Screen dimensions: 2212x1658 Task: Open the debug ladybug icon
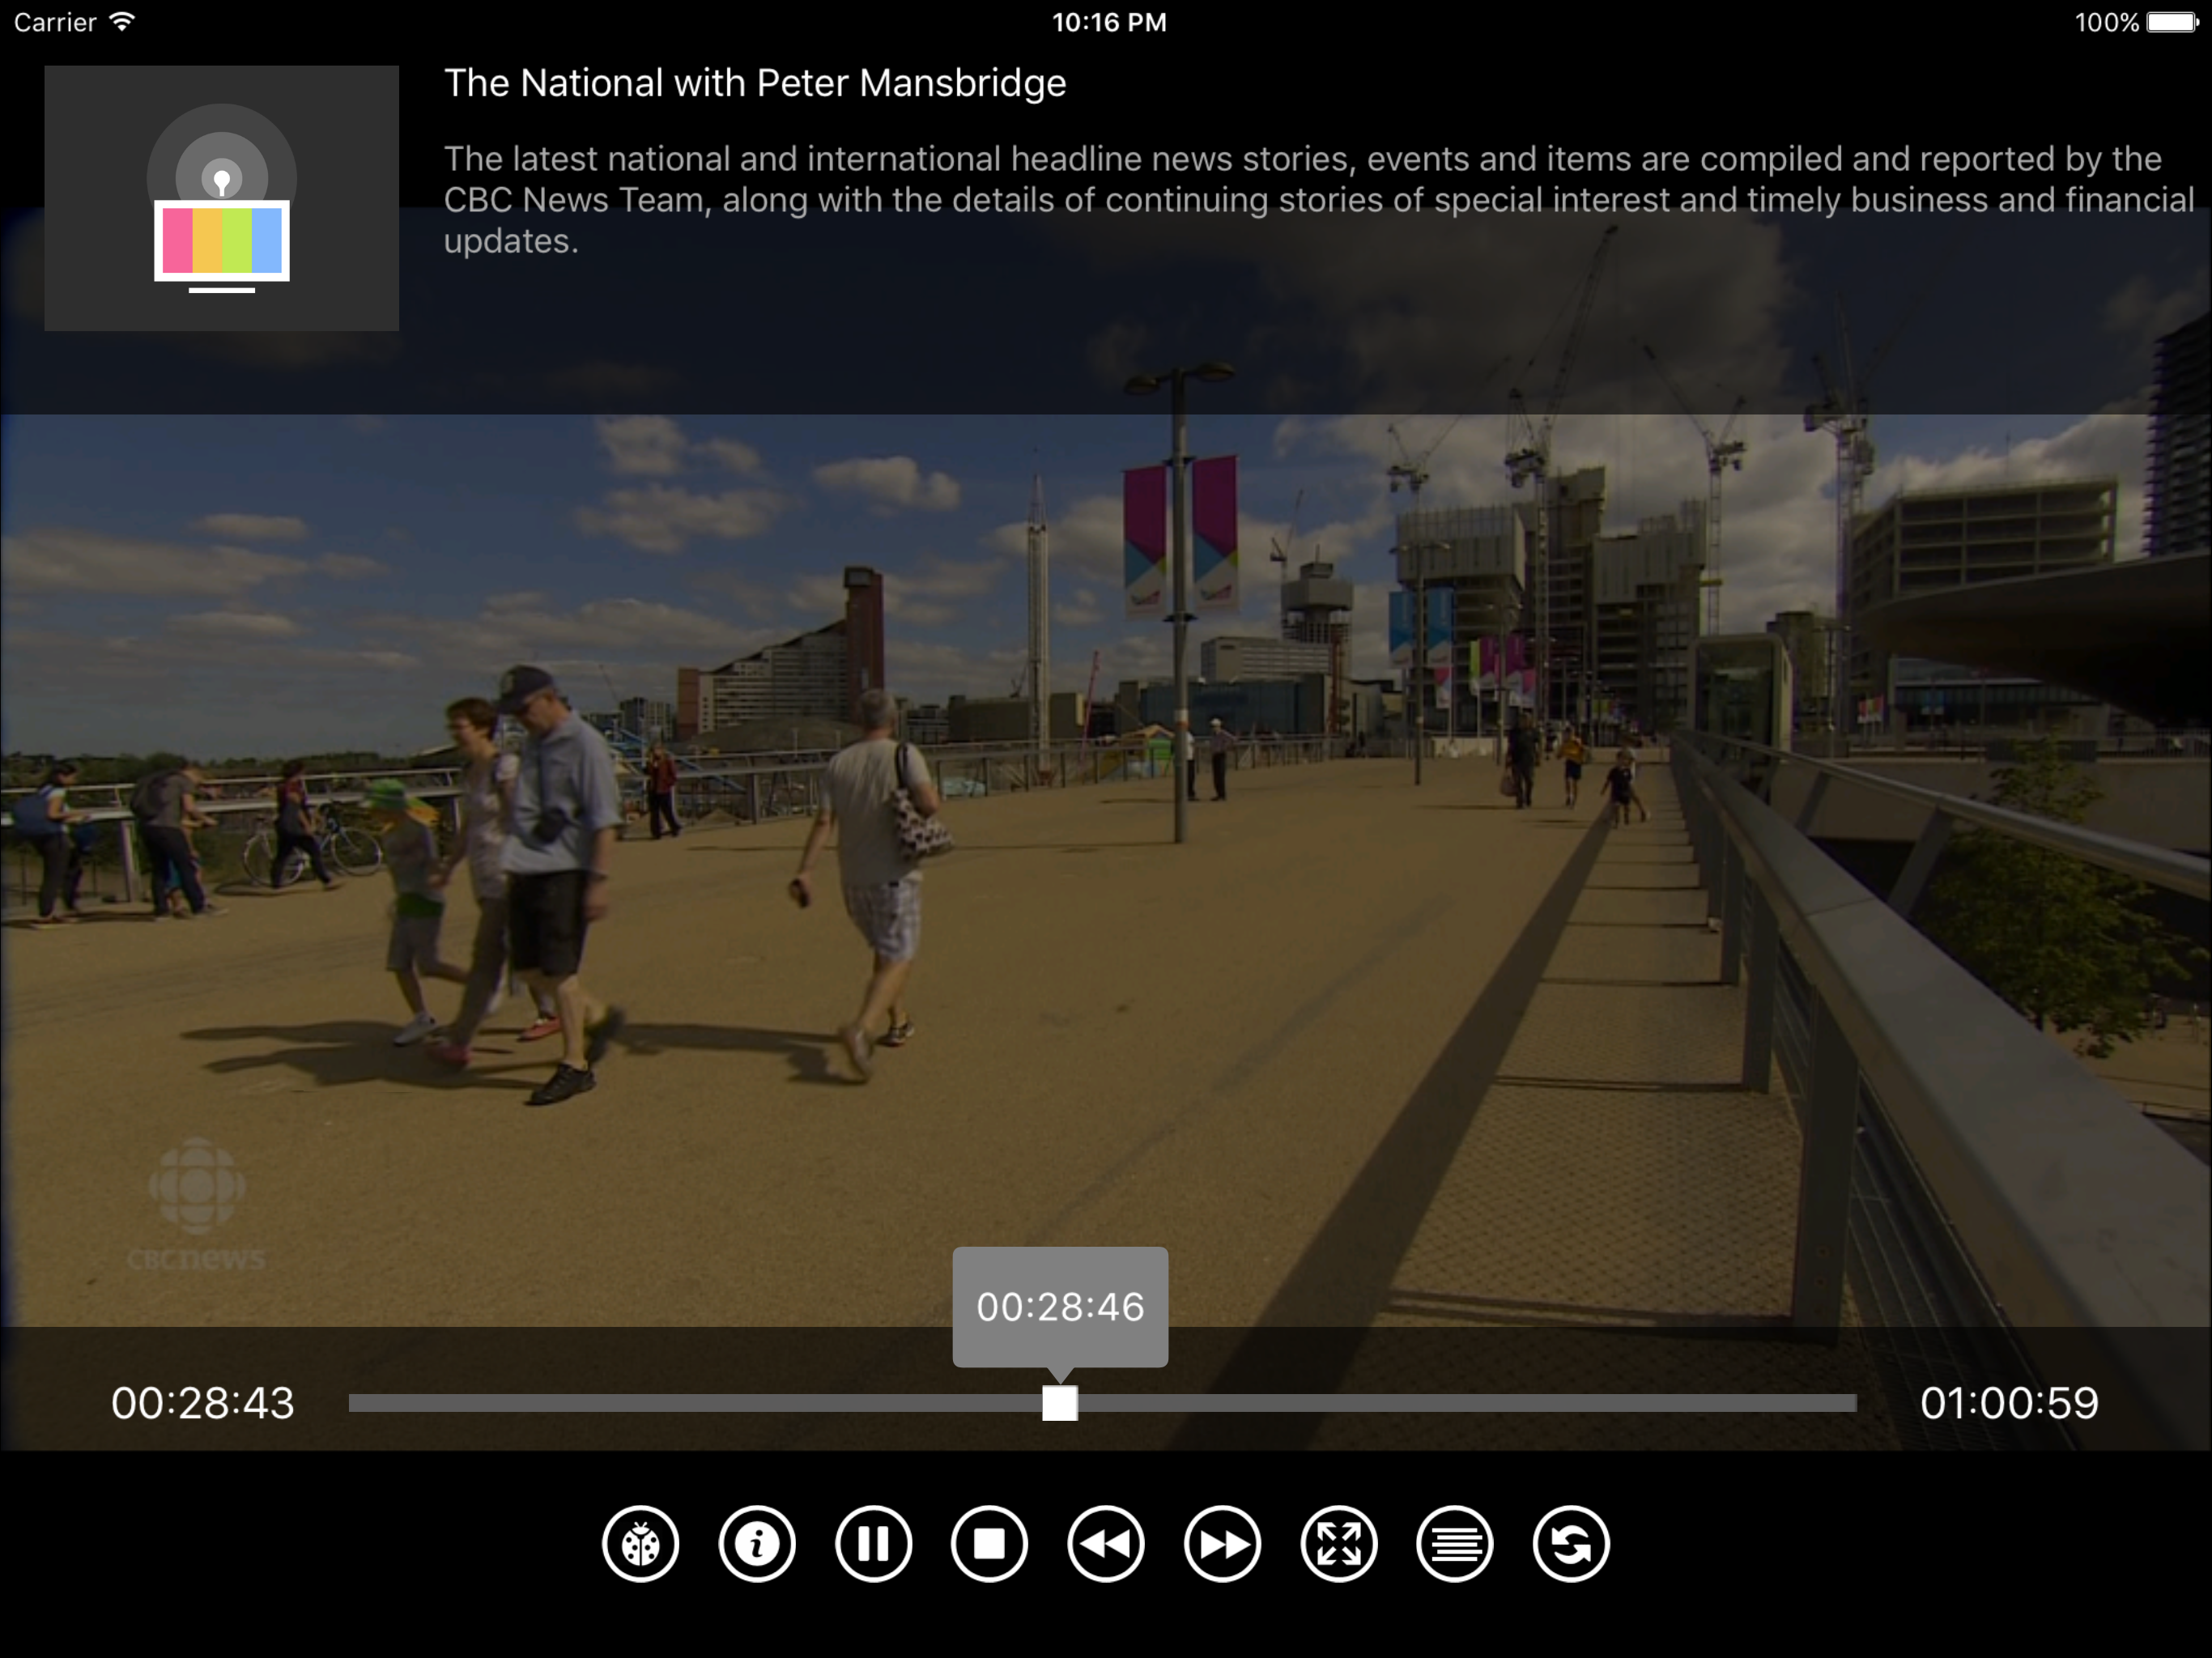(640, 1544)
